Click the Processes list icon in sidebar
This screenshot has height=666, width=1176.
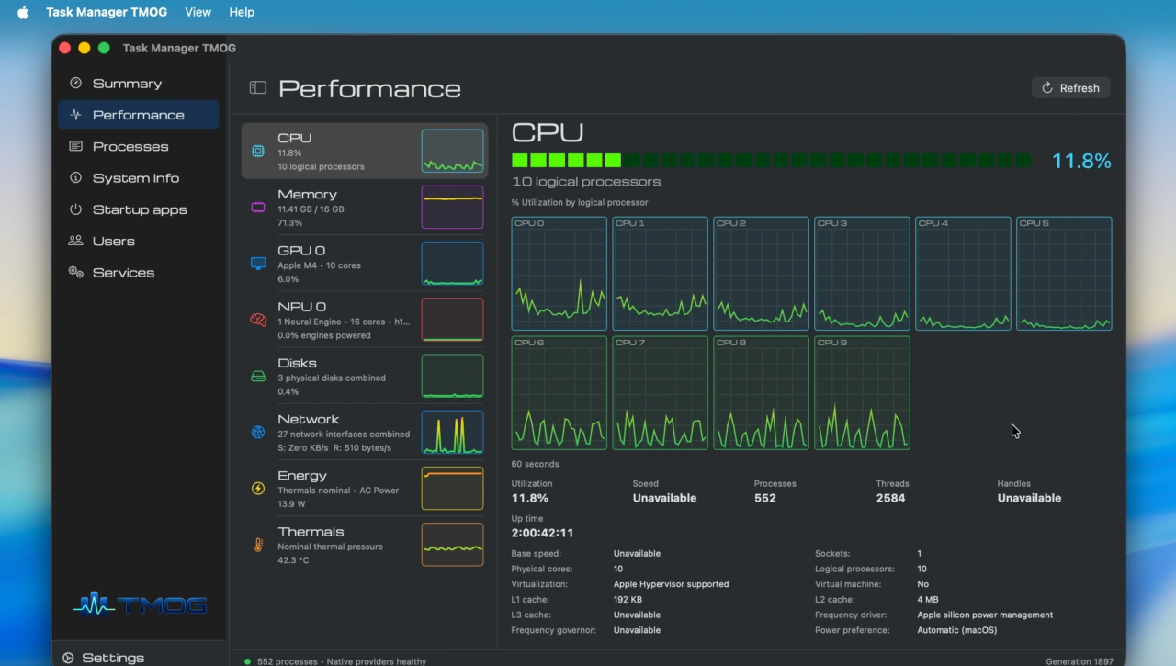click(x=75, y=146)
